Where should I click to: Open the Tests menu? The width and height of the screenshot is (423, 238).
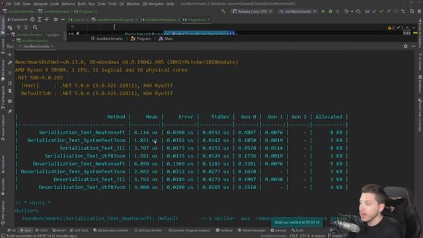[x=101, y=4]
